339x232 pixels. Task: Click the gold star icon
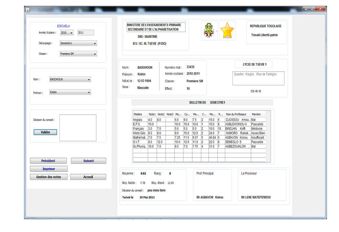coord(227,31)
